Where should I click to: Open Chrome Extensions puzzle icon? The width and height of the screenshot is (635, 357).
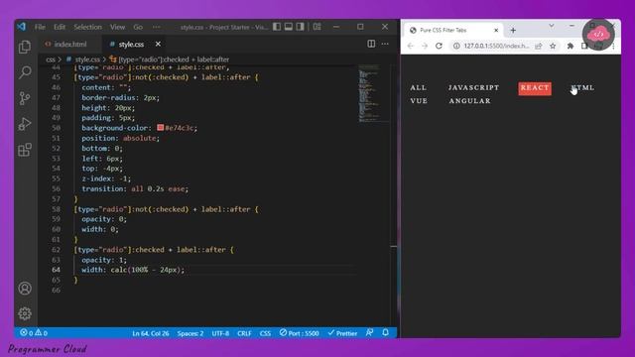[x=571, y=47]
